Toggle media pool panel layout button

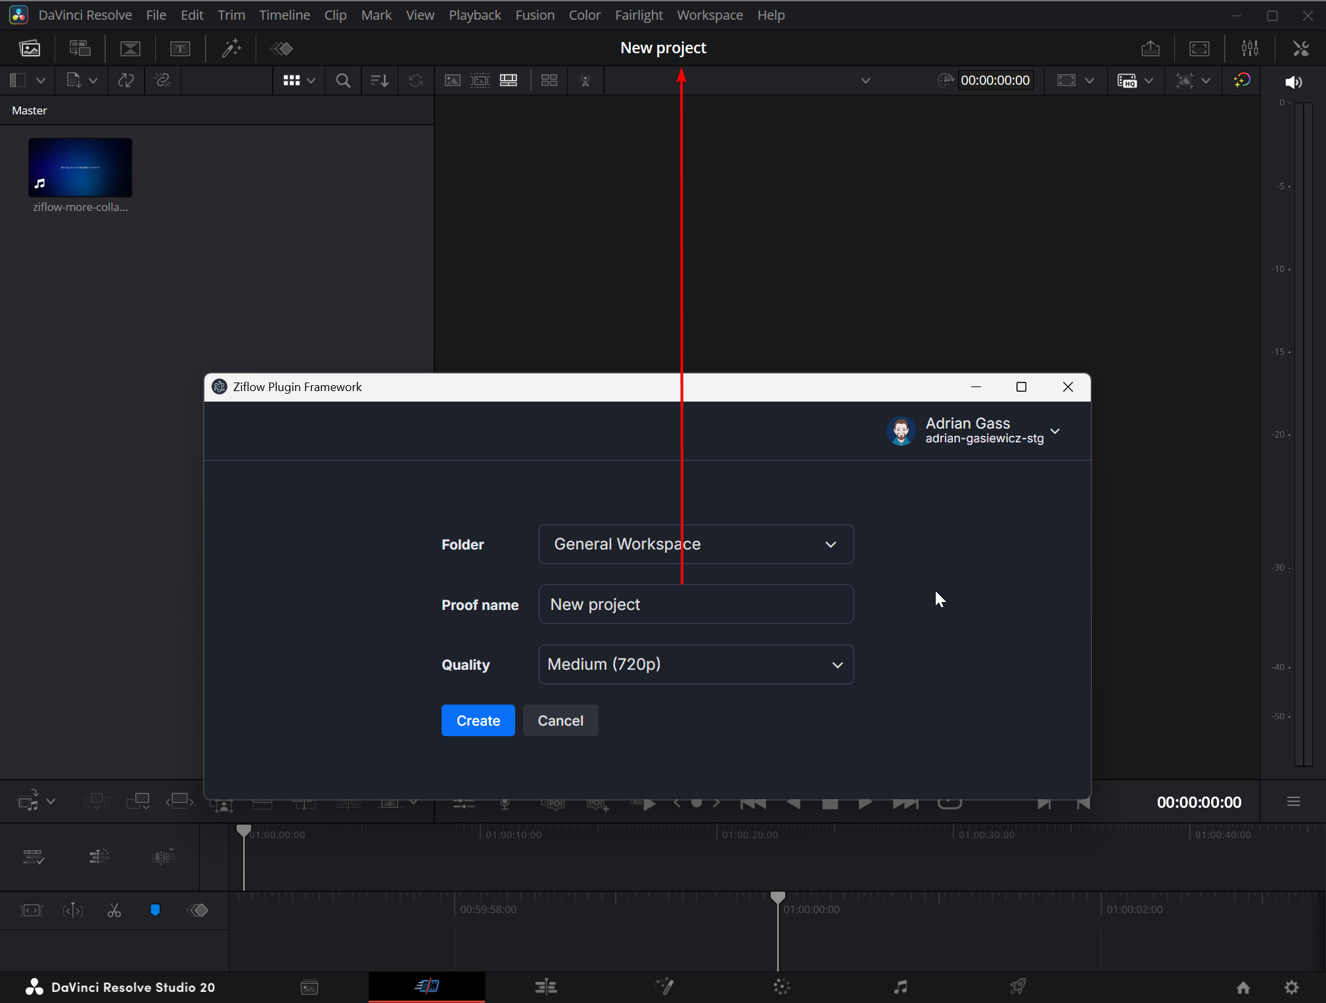(x=18, y=80)
